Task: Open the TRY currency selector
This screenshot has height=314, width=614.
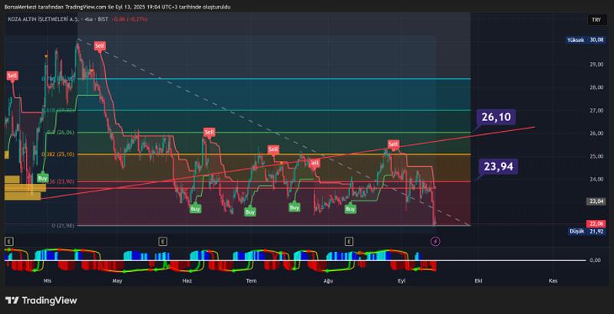Action: tap(596, 19)
